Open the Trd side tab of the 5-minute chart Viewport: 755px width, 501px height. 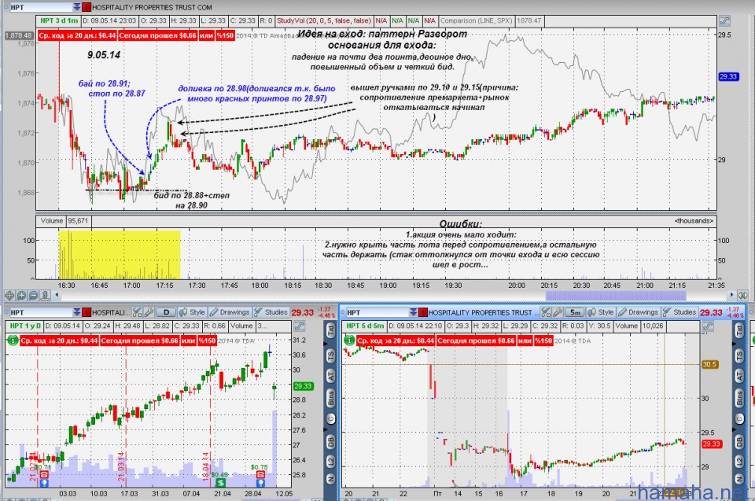tap(739, 331)
